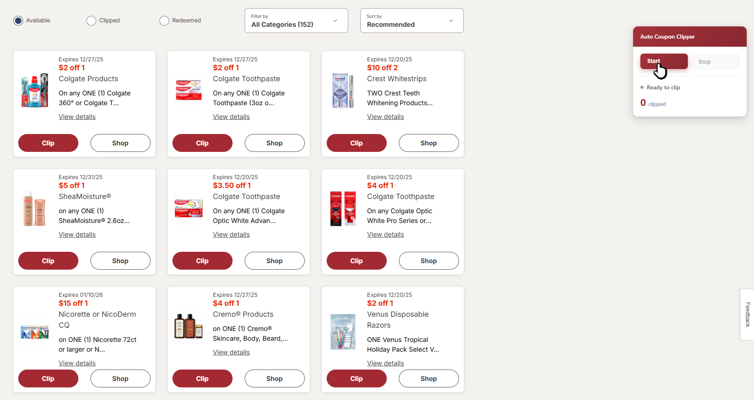Image resolution: width=754 pixels, height=400 pixels.
Task: Click the Cremo Products bottle image
Action: 189,326
